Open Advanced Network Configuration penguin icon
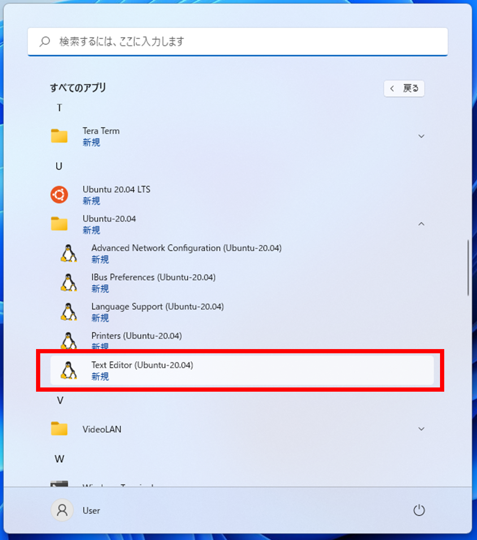The width and height of the screenshot is (477, 540). tap(68, 254)
